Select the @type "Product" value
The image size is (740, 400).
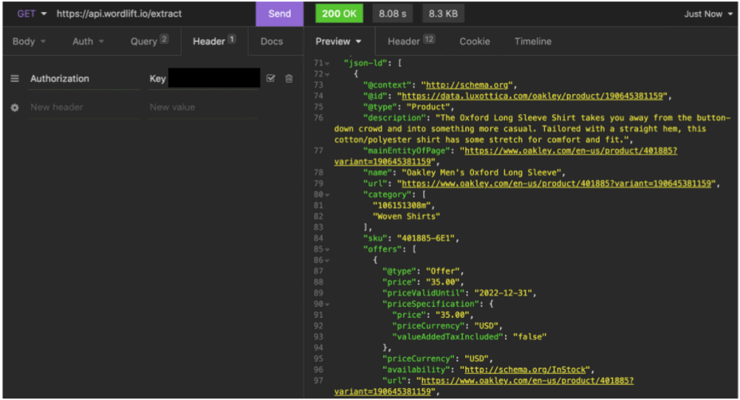(x=428, y=107)
